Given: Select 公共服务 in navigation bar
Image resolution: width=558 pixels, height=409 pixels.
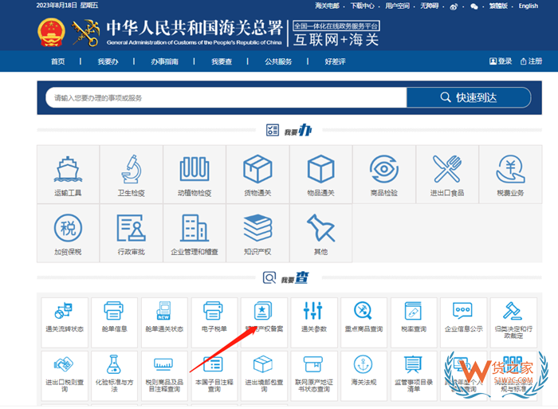Looking at the screenshot, I should pyautogui.click(x=278, y=61).
